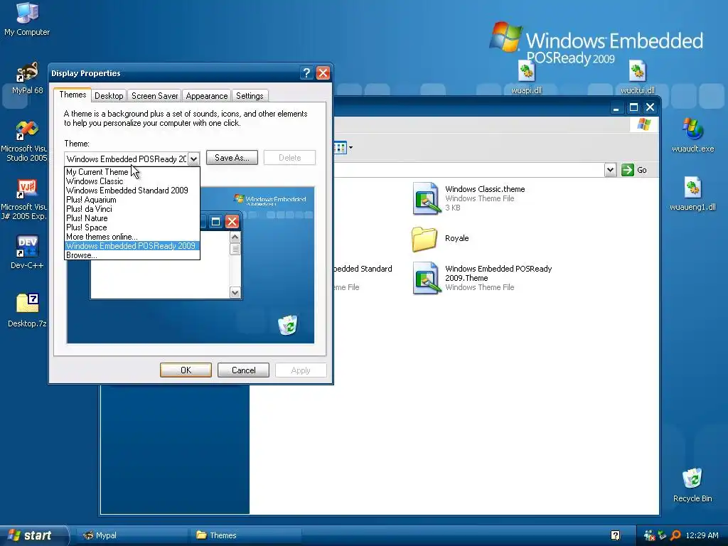Click the Recycle Bin in the theme preview
Screen dimensions: 728x546
[288, 325]
